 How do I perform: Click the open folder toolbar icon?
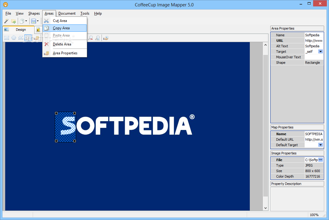(x=14, y=21)
